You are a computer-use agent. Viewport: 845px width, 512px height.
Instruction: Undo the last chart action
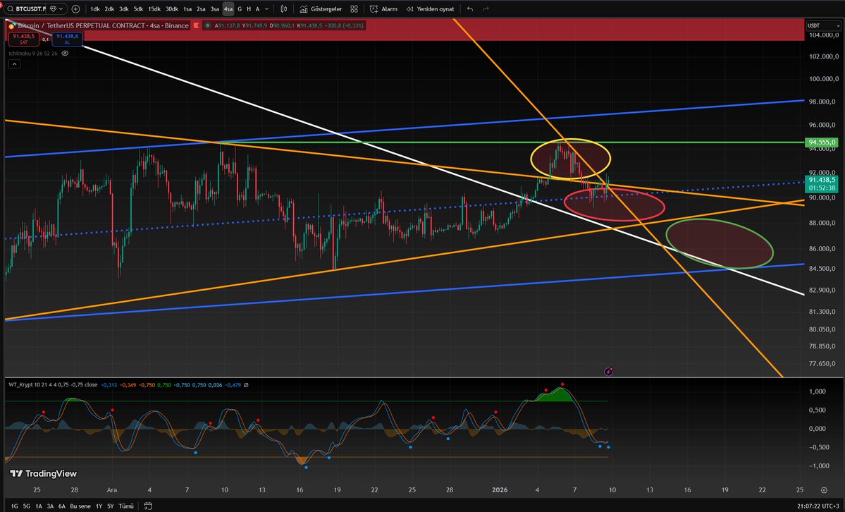click(470, 9)
